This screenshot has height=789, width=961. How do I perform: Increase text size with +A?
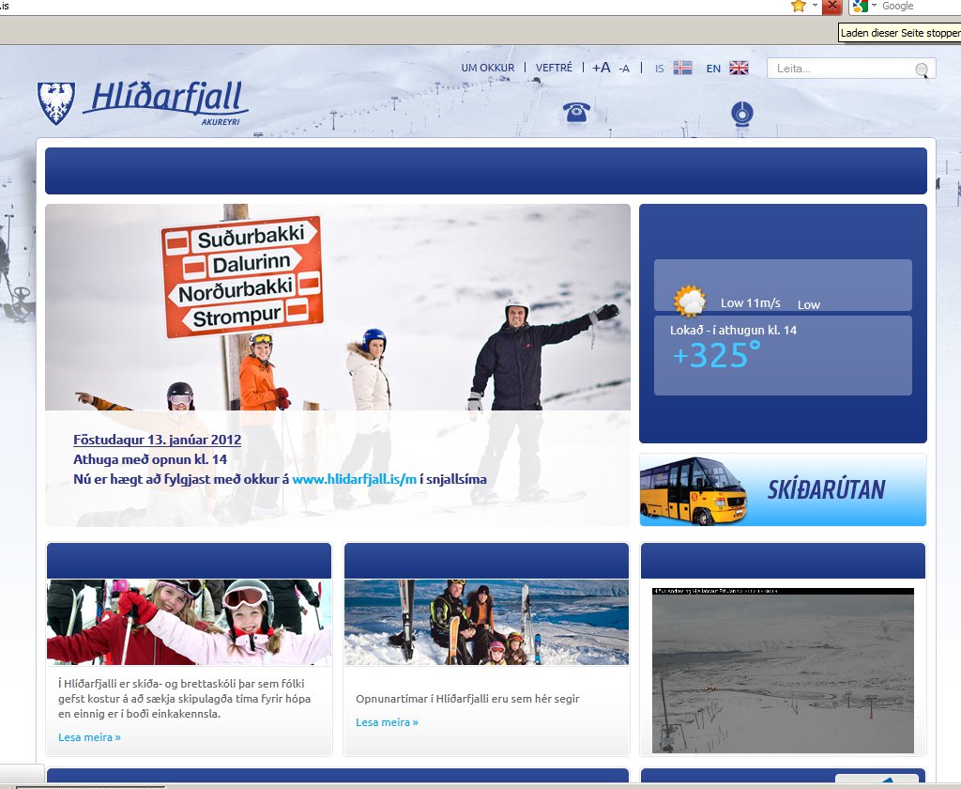click(601, 68)
